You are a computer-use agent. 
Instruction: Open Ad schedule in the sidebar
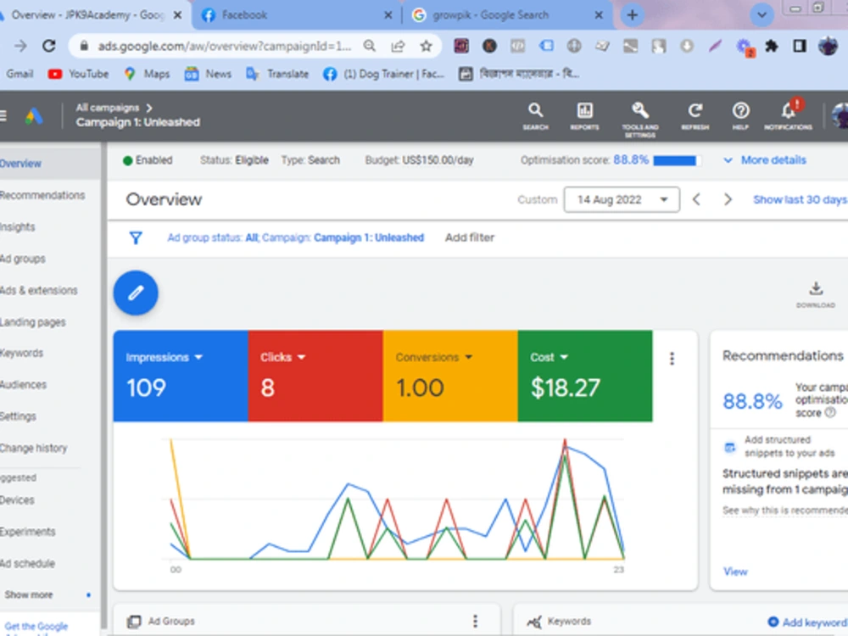[28, 564]
